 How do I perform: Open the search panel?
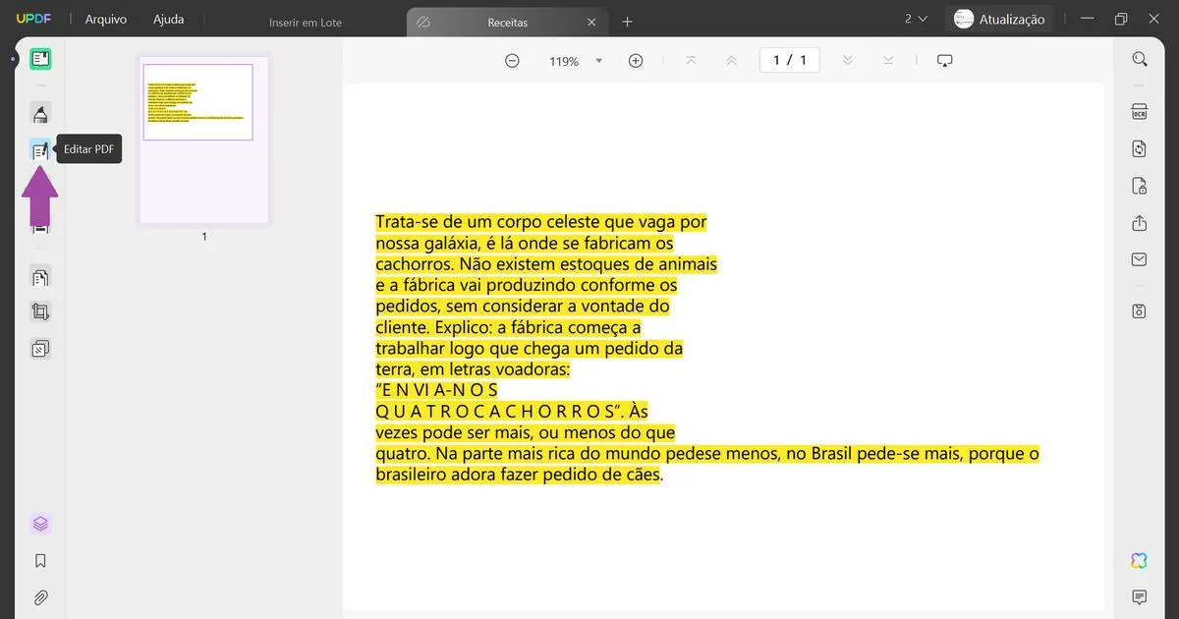tap(1138, 59)
